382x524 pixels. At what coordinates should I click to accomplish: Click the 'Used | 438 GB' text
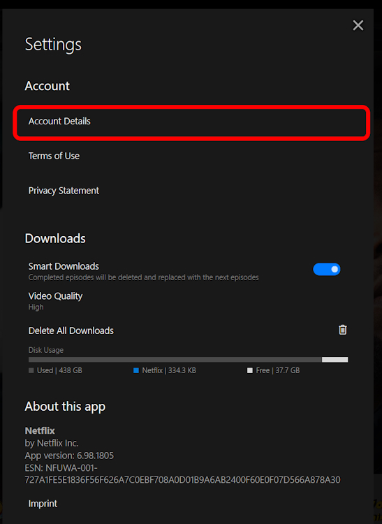click(59, 370)
